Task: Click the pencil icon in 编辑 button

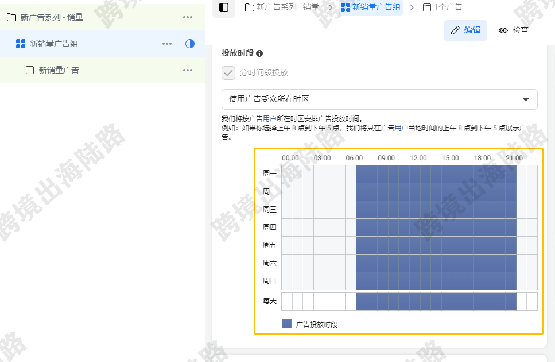Action: pos(455,30)
